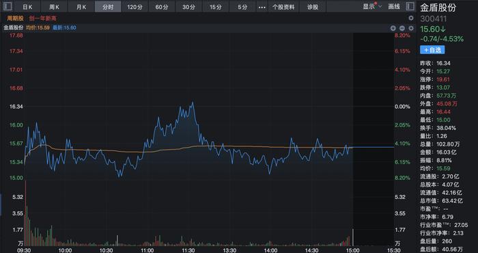The image size is (478, 253).
Task: Click the current price 15.60
Action: (433, 29)
